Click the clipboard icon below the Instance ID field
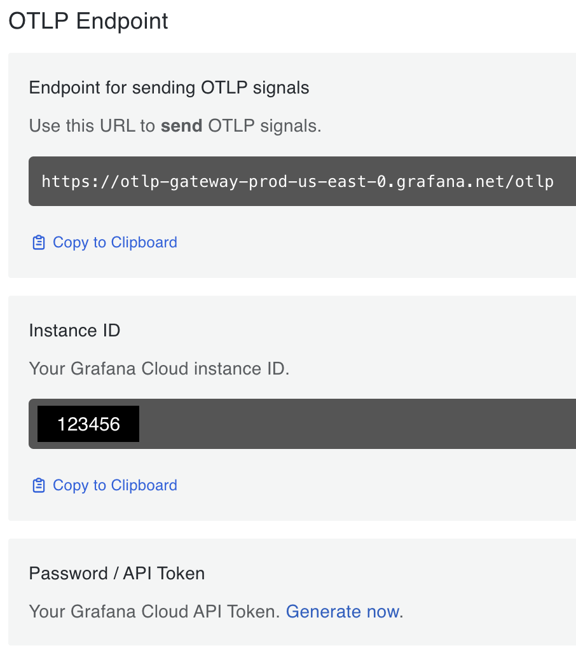576x655 pixels. [x=39, y=485]
